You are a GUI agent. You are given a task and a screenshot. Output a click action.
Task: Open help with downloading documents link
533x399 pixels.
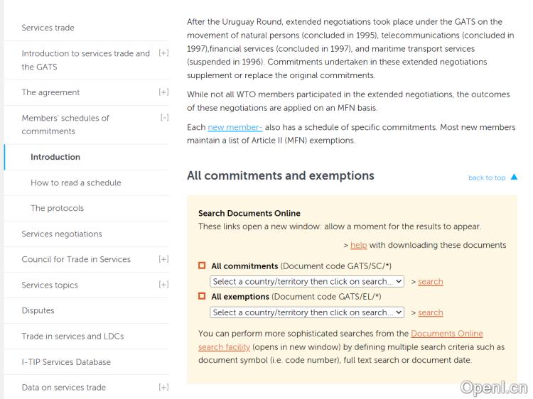(x=358, y=245)
